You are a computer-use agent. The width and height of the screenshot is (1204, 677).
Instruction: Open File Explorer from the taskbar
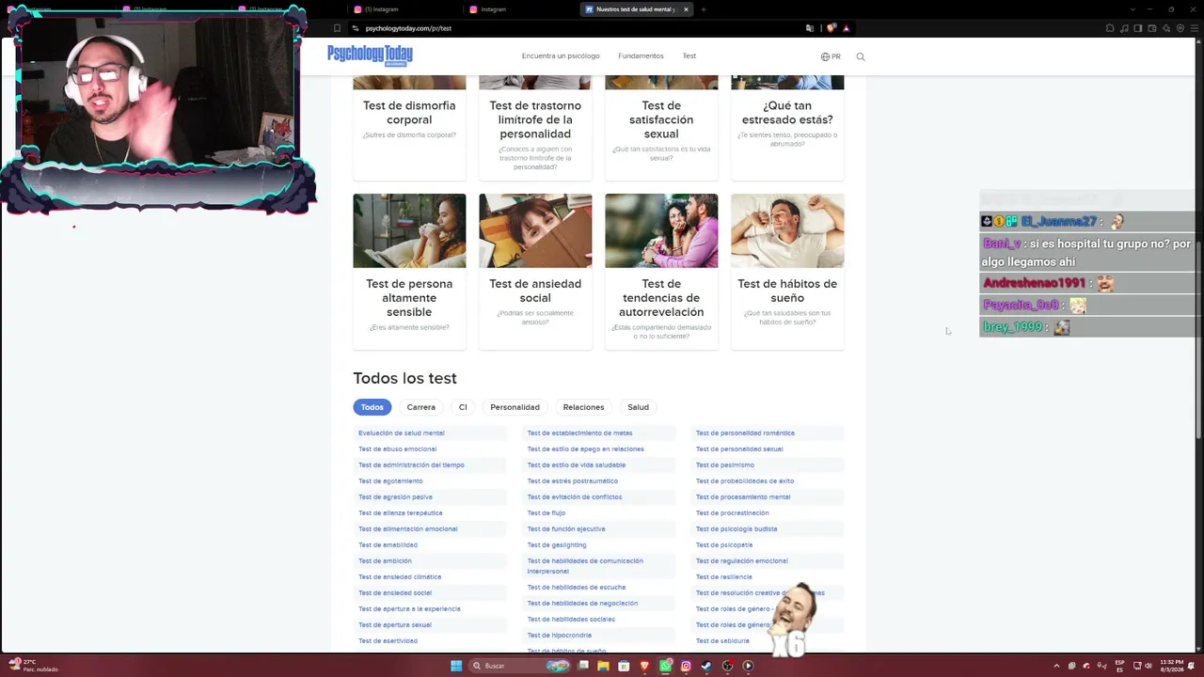[603, 666]
